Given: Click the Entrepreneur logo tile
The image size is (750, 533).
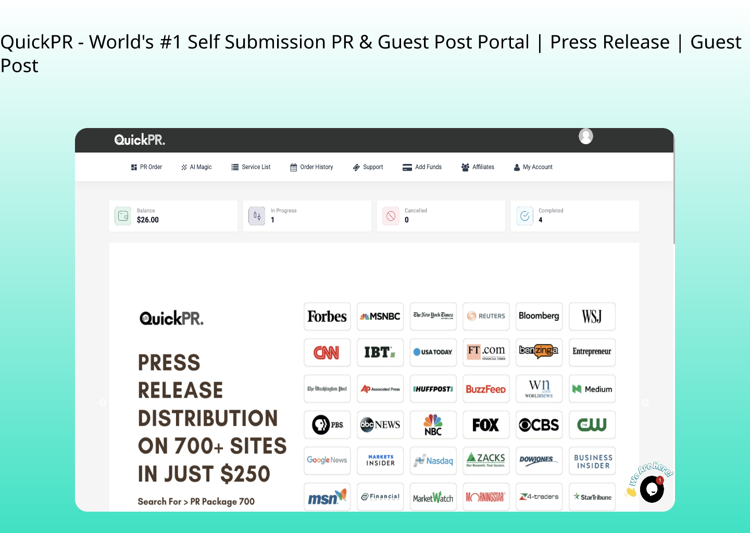Looking at the screenshot, I should pyautogui.click(x=592, y=352).
